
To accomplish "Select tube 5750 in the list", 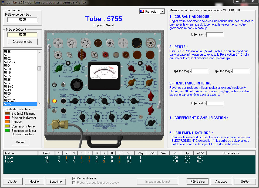I will click(20, 93).
